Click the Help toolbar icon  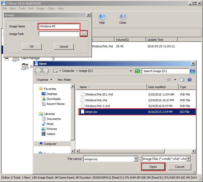102,17
